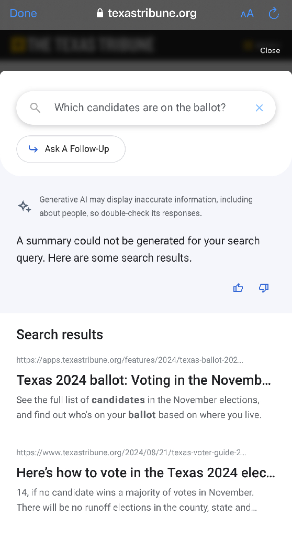The width and height of the screenshot is (292, 537).
Task: Reload the page with the refresh icon
Action: tap(274, 13)
